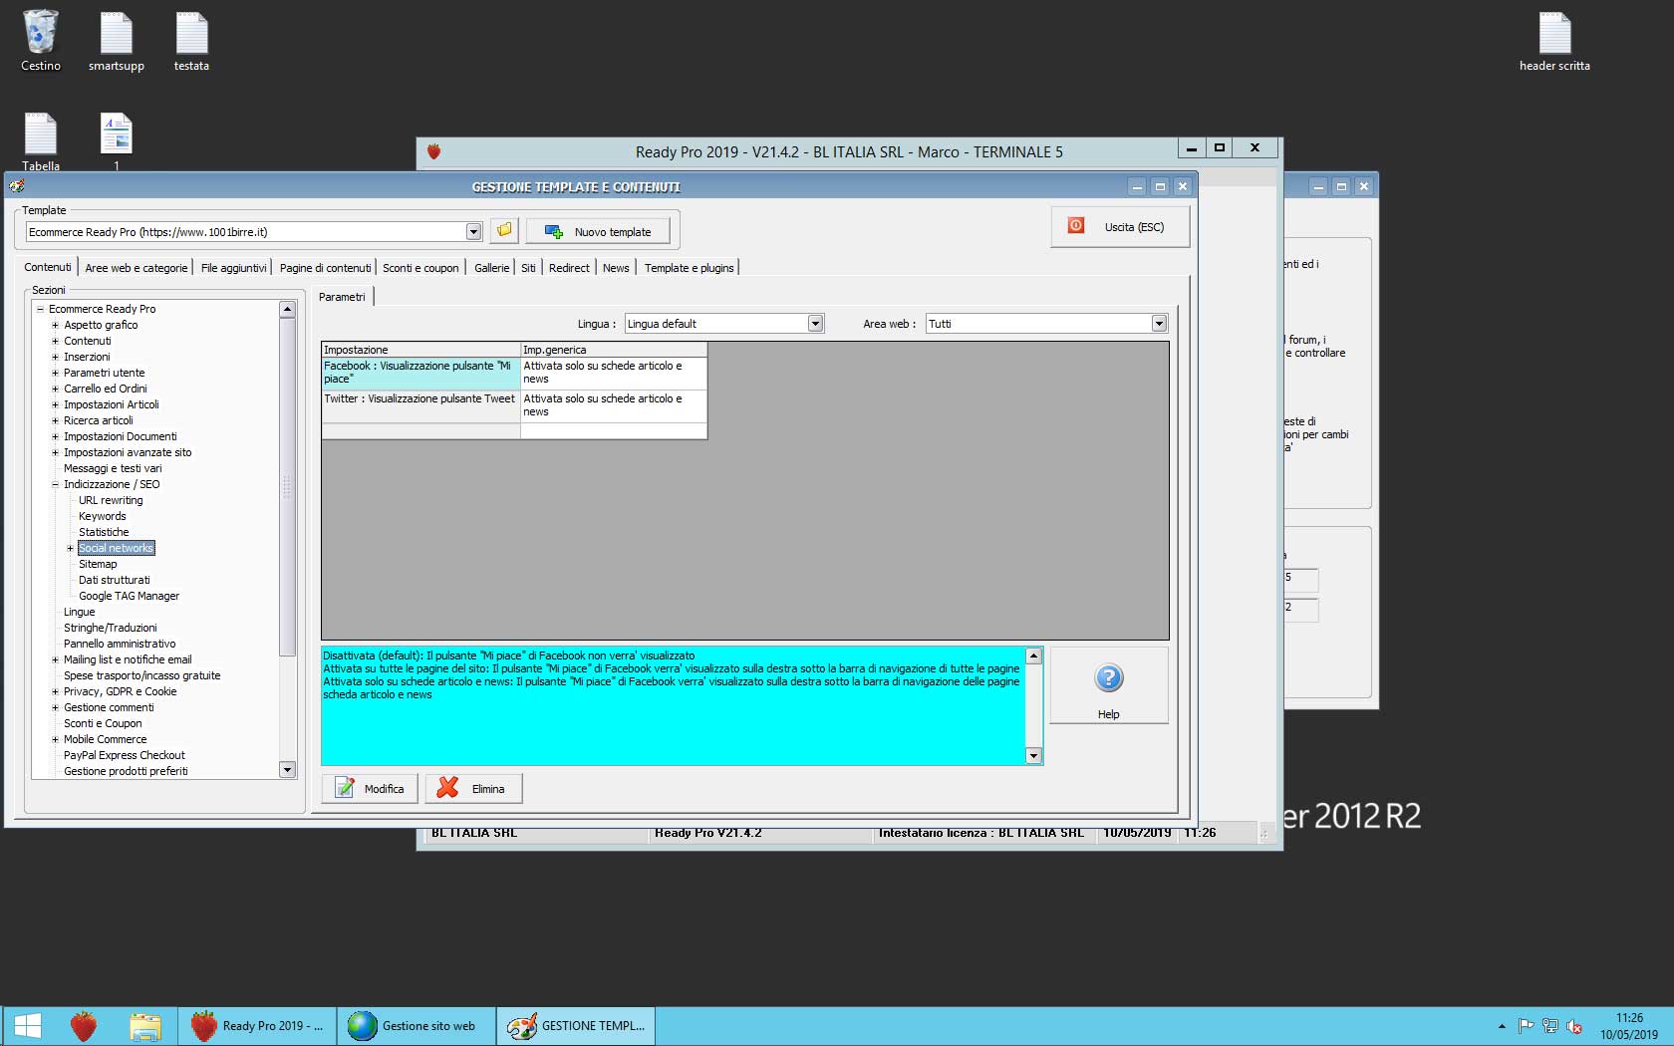
Task: Select Keywords in the tree
Action: click(x=103, y=516)
